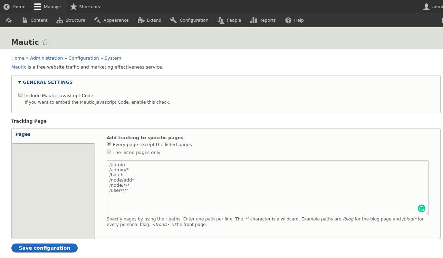Click the Help question-mark icon
The image size is (443, 258).
(288, 20)
